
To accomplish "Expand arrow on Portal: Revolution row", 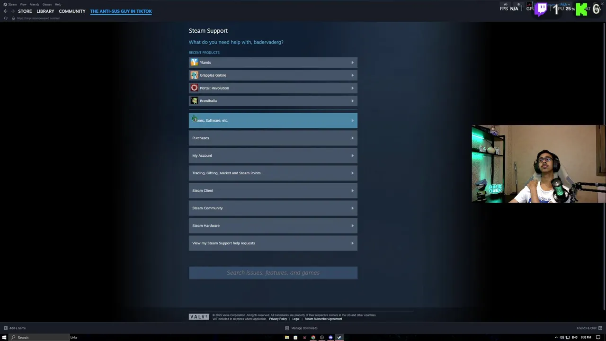I will coord(352,88).
